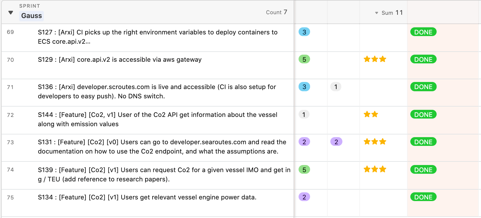481x218 pixels.
Task: Click green 5 points badge in row S129
Action: pyautogui.click(x=304, y=59)
